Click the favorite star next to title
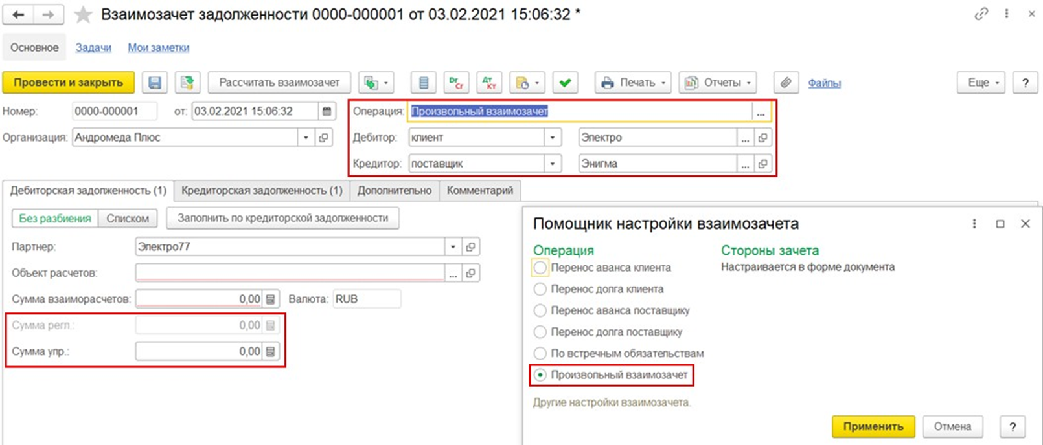The height and width of the screenshot is (445, 1043). click(83, 15)
